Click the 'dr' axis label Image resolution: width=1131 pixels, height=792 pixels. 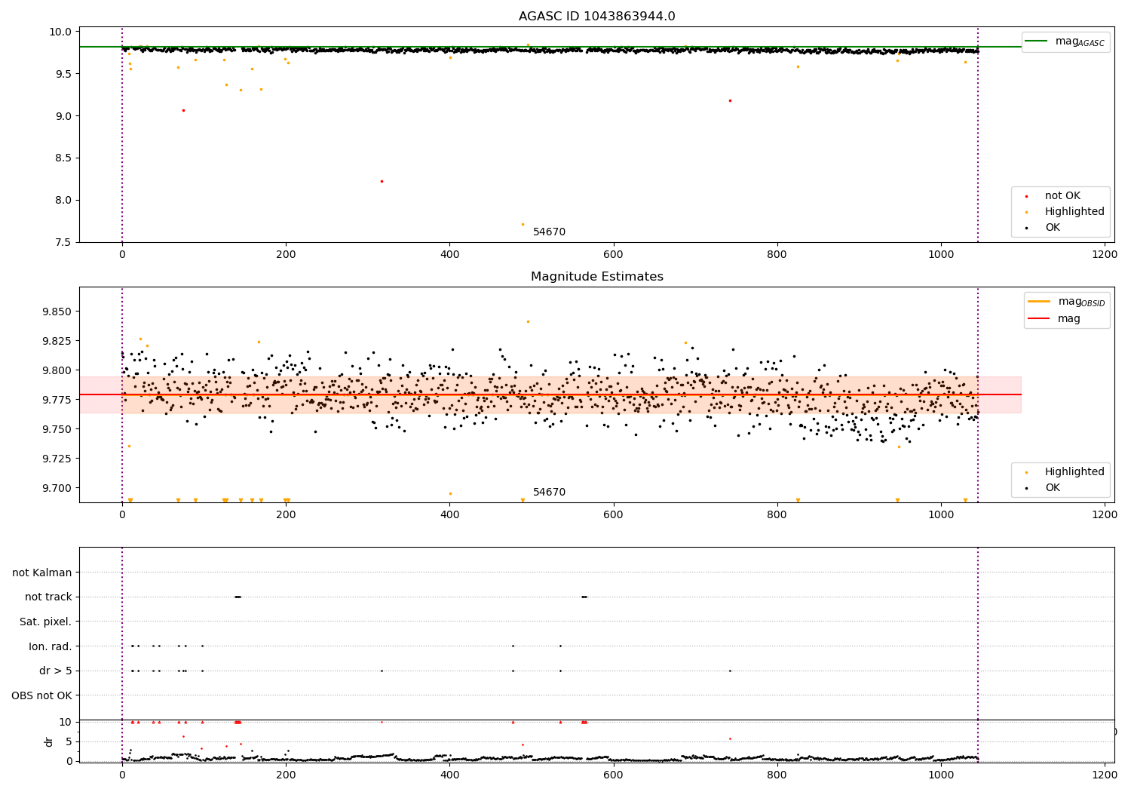pyautogui.click(x=49, y=741)
